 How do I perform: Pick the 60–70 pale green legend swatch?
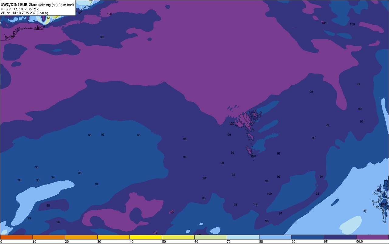coord(211,237)
